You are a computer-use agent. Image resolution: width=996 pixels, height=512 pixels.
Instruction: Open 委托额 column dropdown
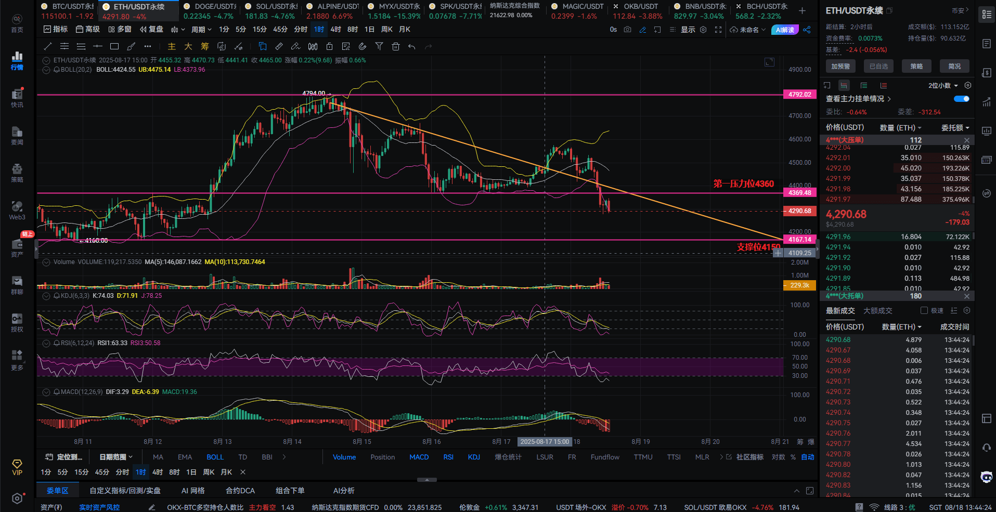coord(955,127)
